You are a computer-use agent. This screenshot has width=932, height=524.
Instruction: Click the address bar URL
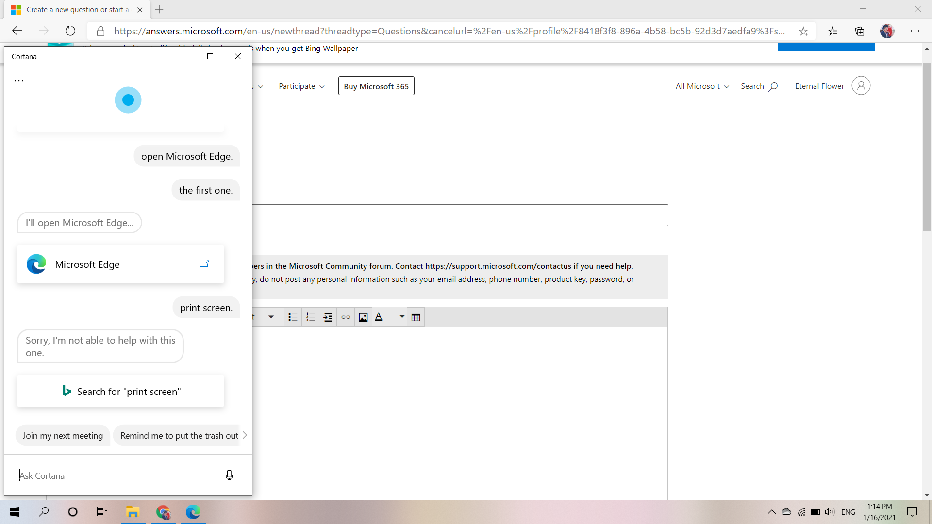[449, 31]
